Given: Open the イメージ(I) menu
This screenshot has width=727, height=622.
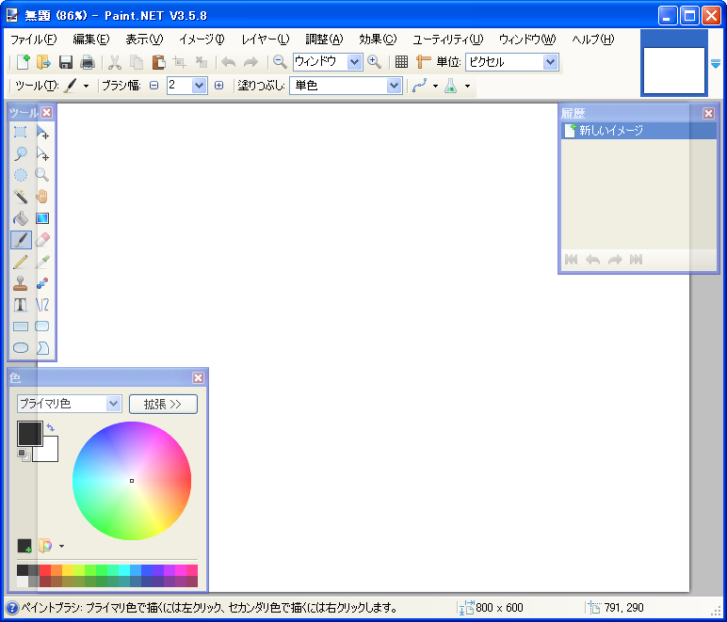Looking at the screenshot, I should coord(202,40).
